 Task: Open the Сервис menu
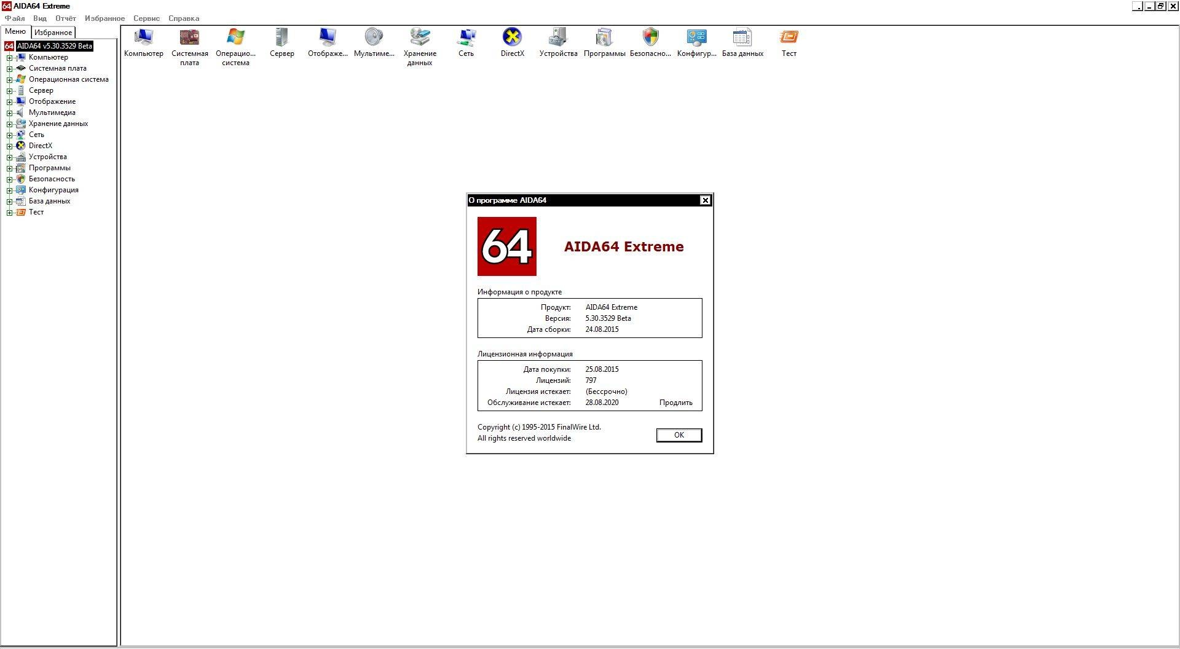pos(146,18)
